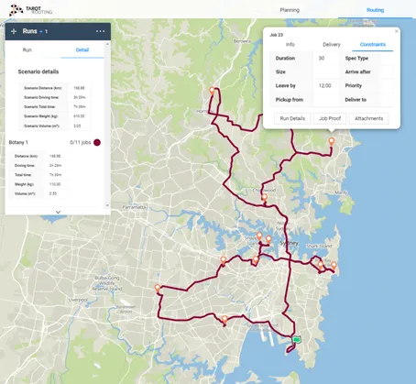Click the Scenario Weight (kg) value
The width and height of the screenshot is (416, 384).
(x=79, y=116)
